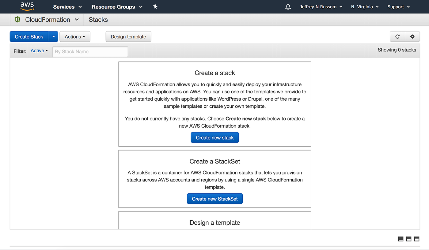
Task: Open the Design template page
Action: pyautogui.click(x=128, y=36)
